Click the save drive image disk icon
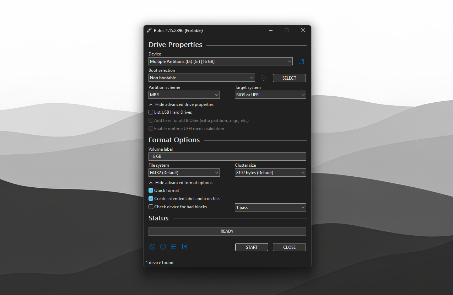The image size is (453, 295). coord(301,61)
